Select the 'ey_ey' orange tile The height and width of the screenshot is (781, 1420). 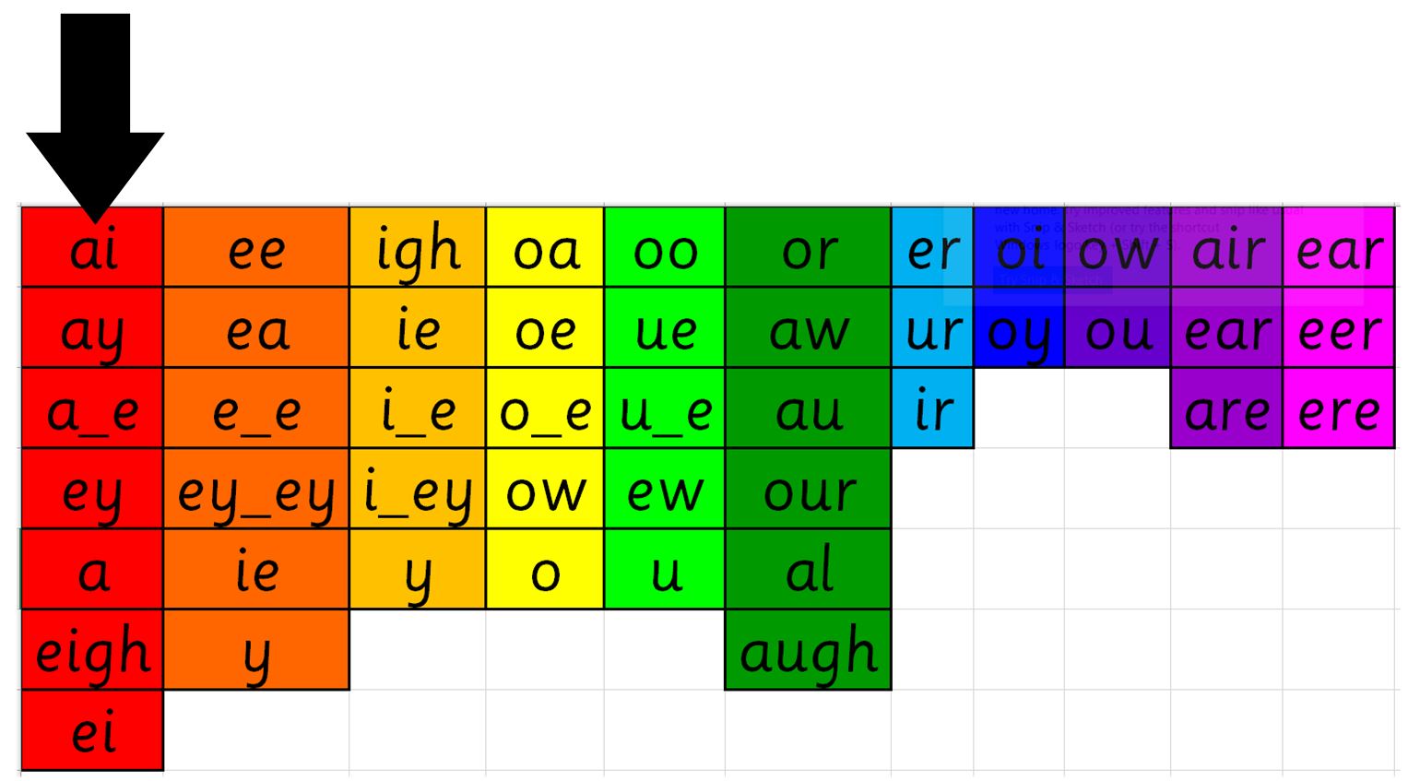[x=256, y=489]
